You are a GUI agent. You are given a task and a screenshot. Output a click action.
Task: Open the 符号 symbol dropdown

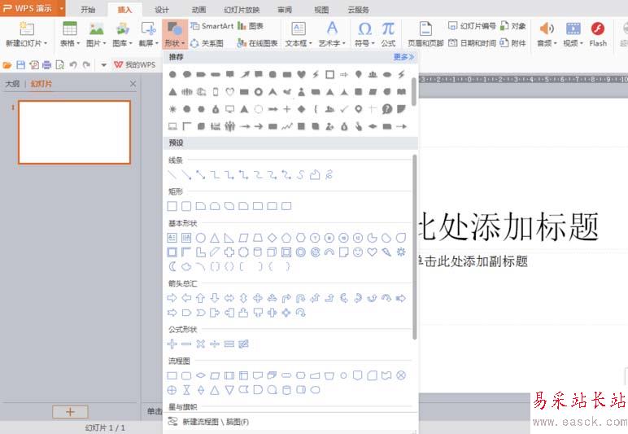(364, 34)
